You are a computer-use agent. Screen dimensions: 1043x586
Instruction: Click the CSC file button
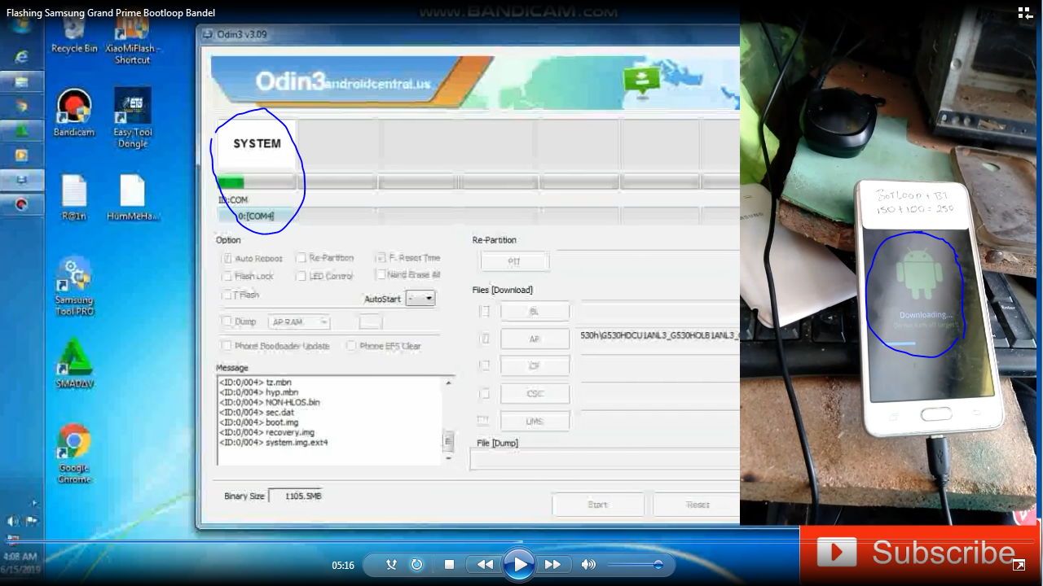pyautogui.click(x=535, y=393)
